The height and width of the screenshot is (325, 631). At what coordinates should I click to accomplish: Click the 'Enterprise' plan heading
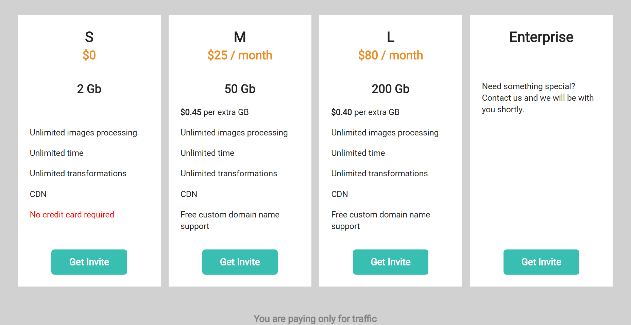tap(541, 37)
